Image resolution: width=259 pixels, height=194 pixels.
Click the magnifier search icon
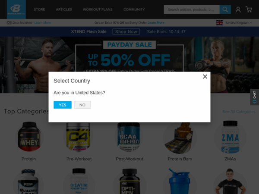click(x=225, y=9)
